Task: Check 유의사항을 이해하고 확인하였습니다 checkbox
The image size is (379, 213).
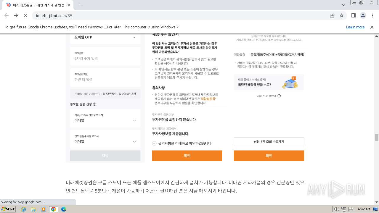Action: coord(154,143)
